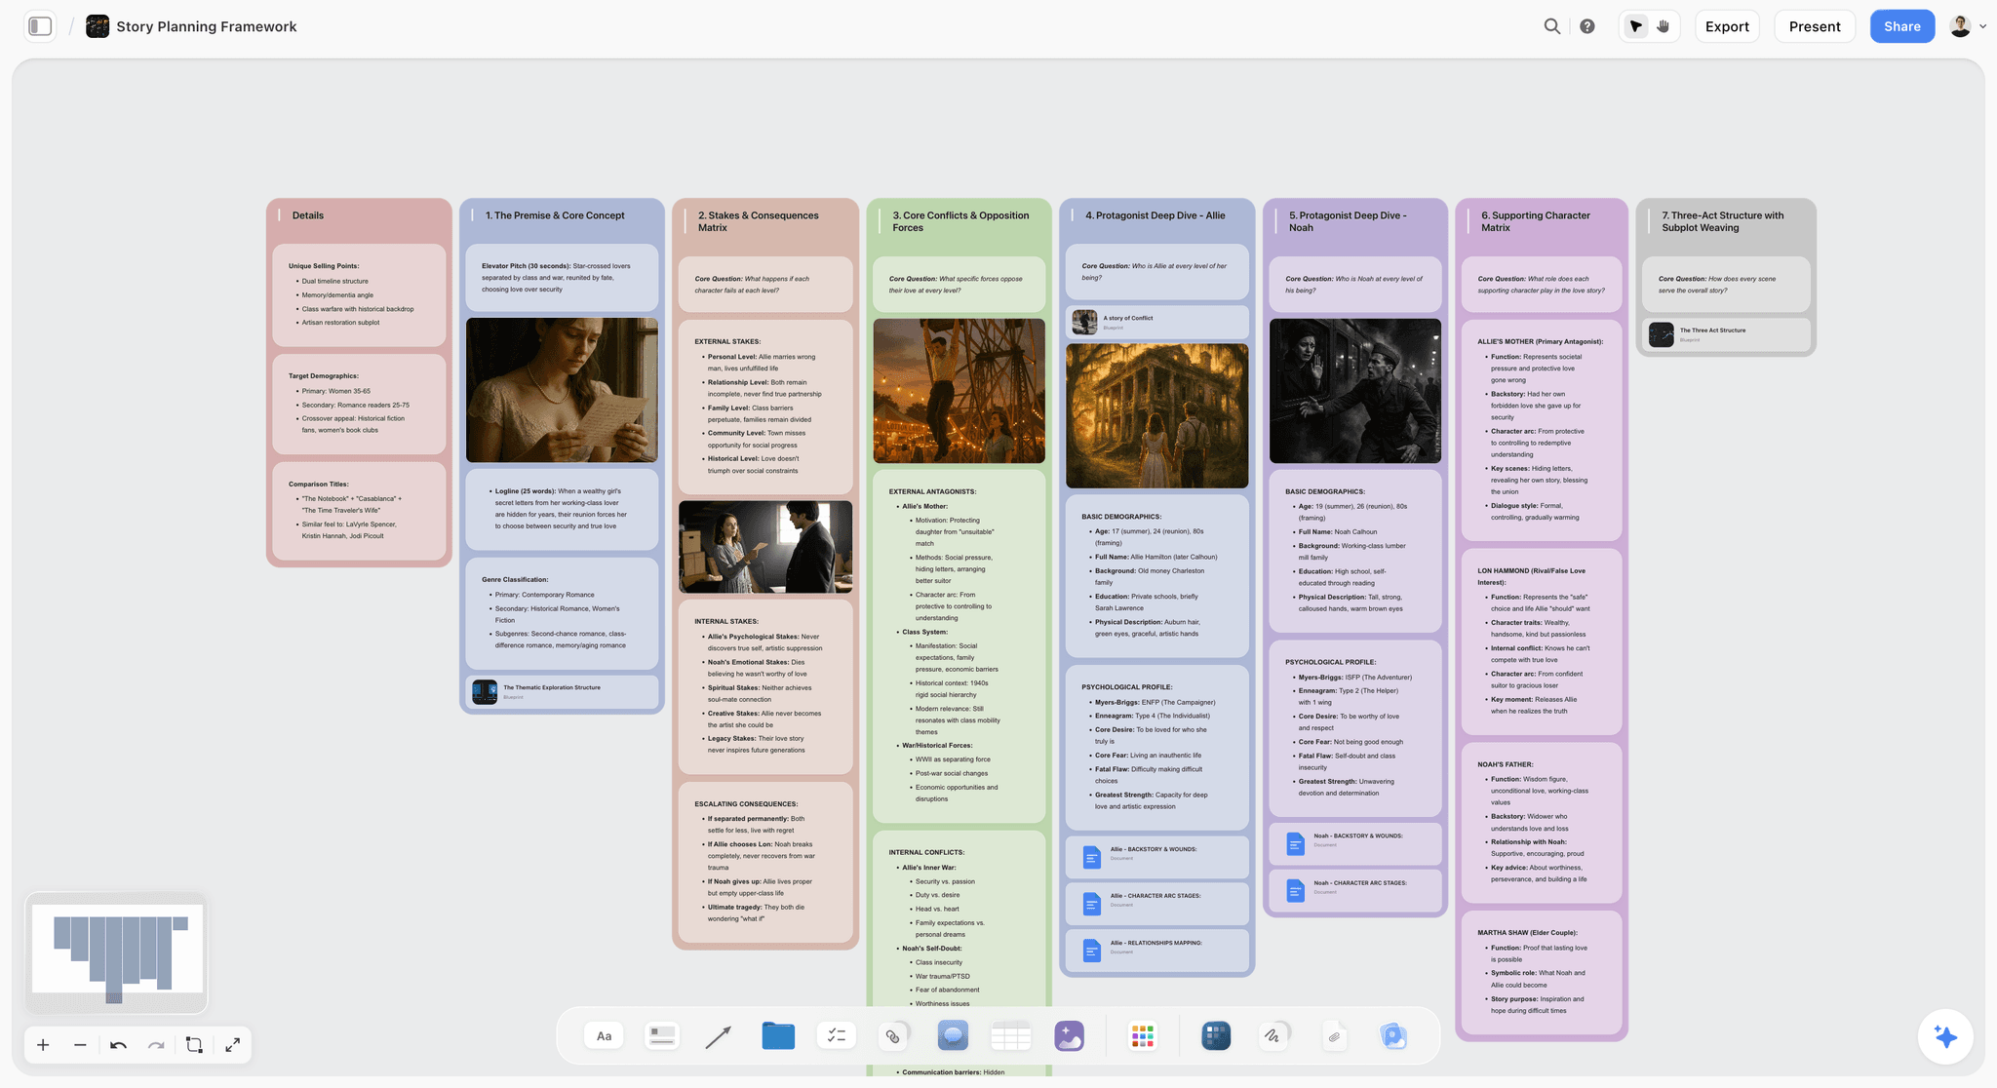Insert a link item
Viewport: 1997px width, 1088px height.
click(893, 1035)
